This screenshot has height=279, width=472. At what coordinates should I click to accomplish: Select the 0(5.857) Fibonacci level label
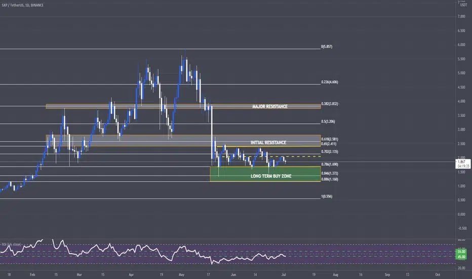click(327, 47)
